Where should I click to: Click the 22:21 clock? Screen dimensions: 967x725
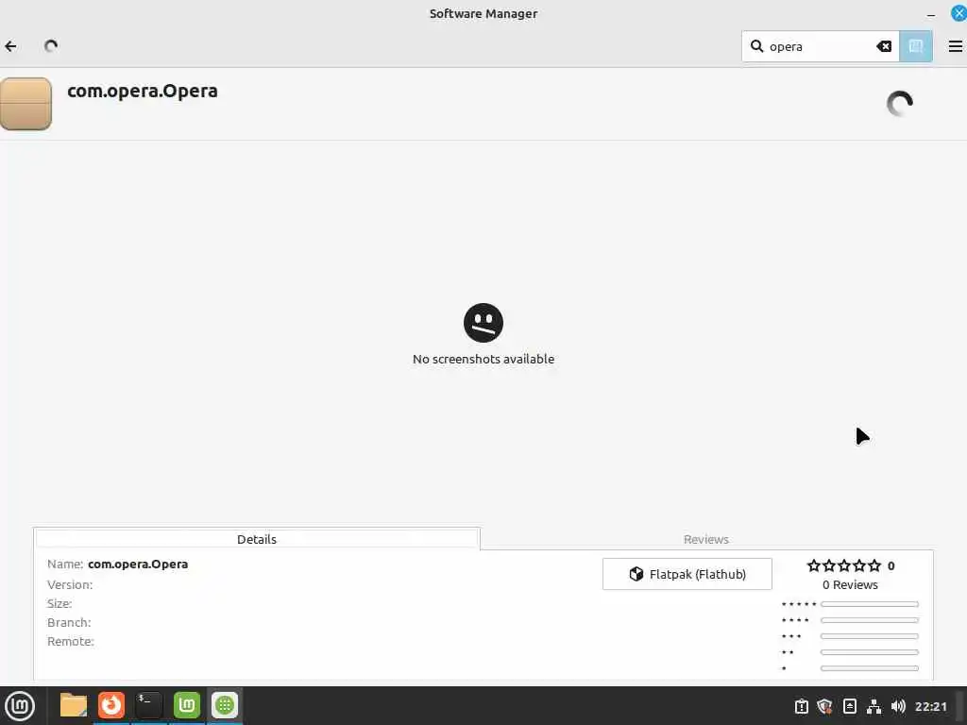[x=930, y=706]
